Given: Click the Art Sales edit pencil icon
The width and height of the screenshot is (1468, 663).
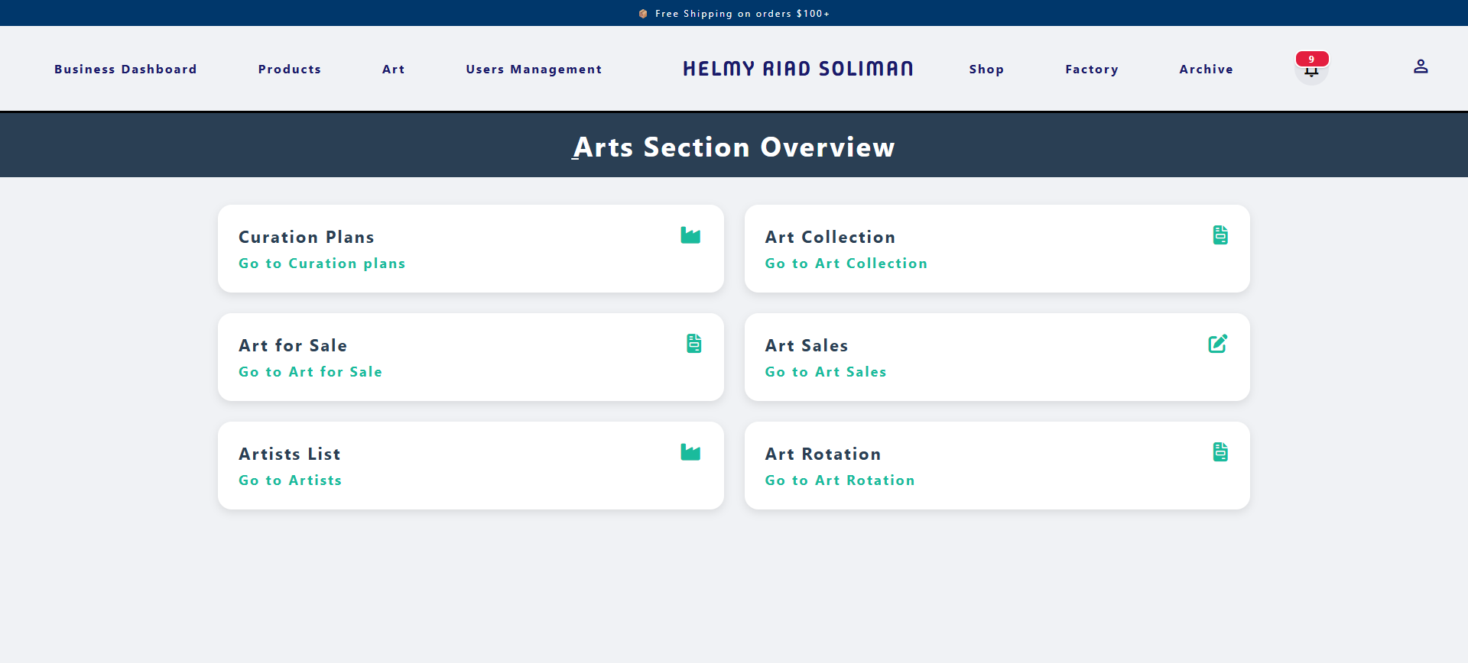Looking at the screenshot, I should click(x=1218, y=344).
